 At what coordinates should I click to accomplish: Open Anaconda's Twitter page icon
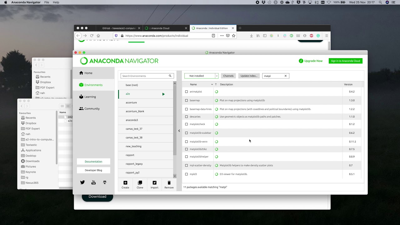(82, 182)
